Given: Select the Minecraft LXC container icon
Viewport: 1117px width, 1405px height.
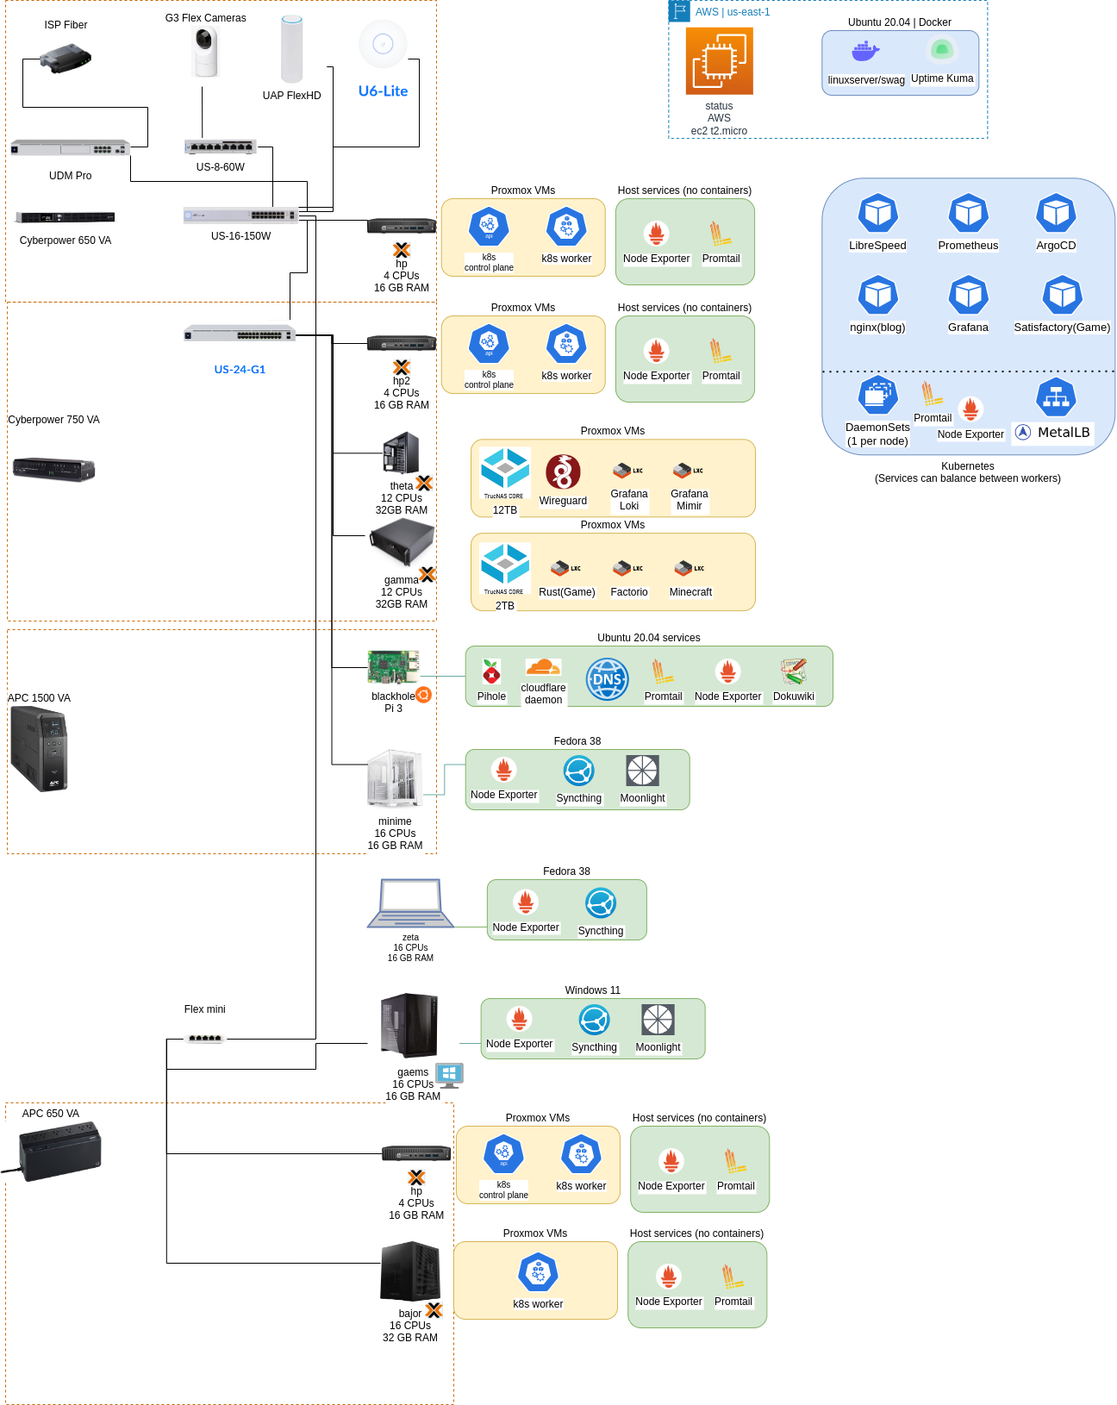Looking at the screenshot, I should (x=689, y=568).
